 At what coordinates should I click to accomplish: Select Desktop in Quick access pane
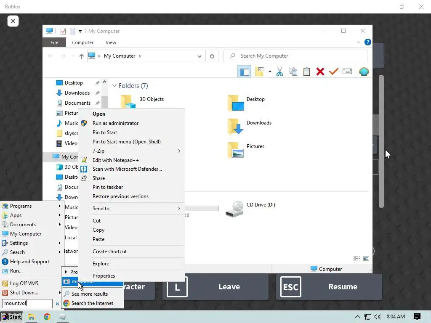click(x=74, y=83)
